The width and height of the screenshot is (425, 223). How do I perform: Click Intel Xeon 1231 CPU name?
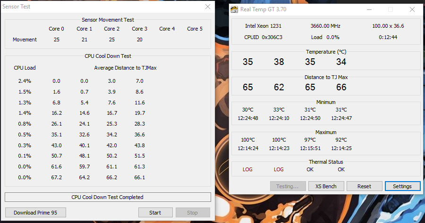[x=263, y=26]
